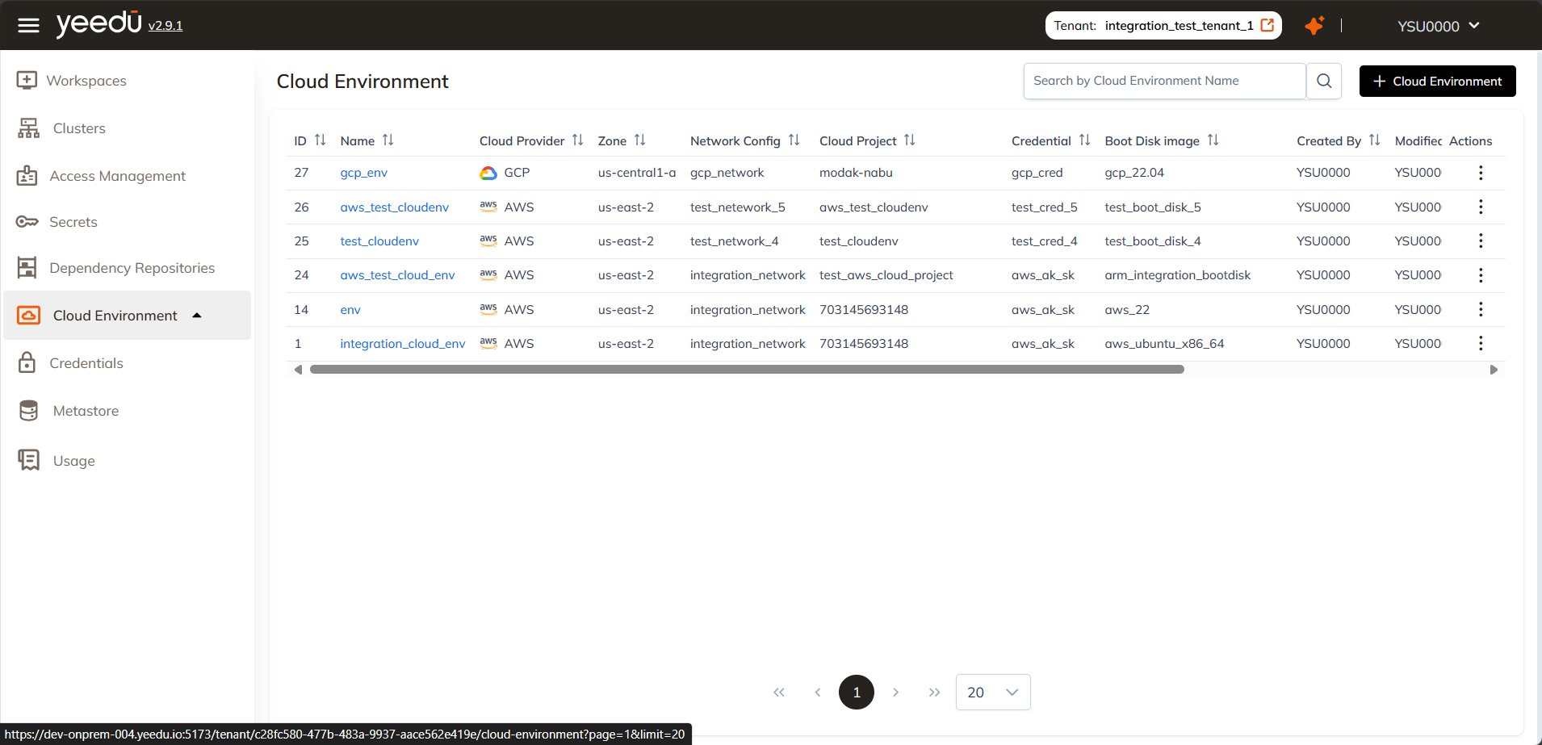The height and width of the screenshot is (745, 1542).
Task: Click the Search by Cloud Environment Name field
Action: click(x=1164, y=81)
